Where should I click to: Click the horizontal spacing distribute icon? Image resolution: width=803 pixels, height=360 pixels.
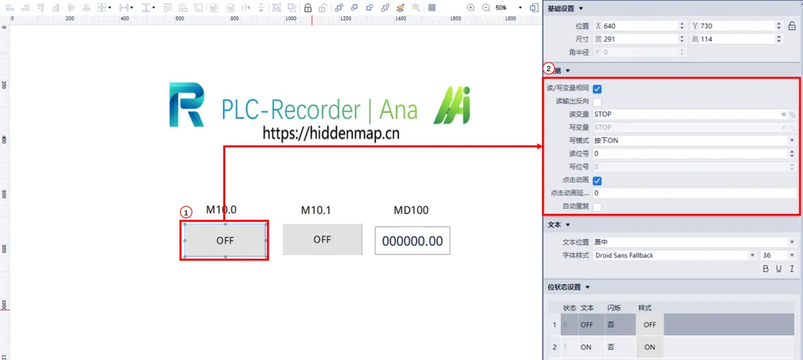pos(123,7)
